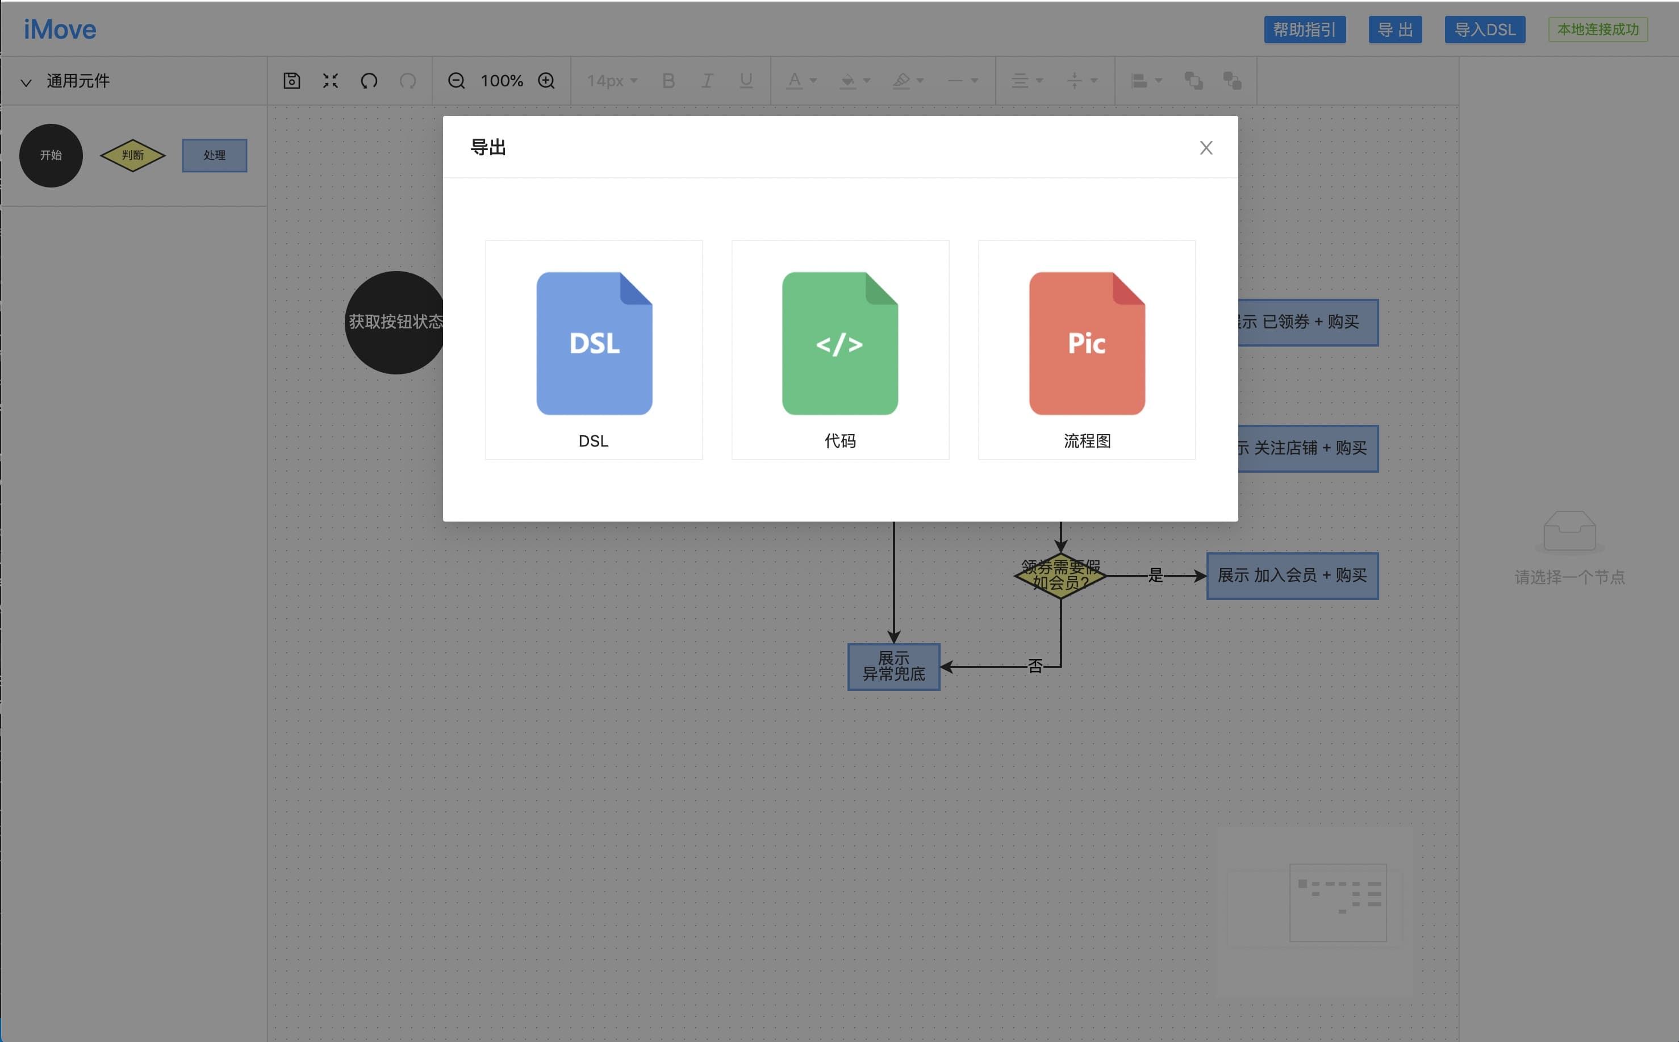Zoom in with the plus magnifier

pos(546,81)
